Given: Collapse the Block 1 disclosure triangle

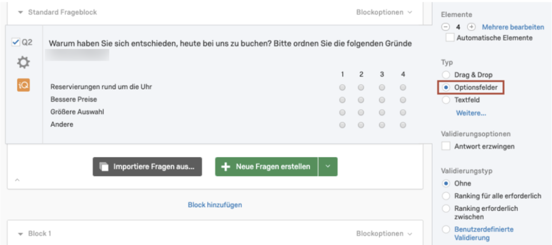Looking at the screenshot, I should [x=20, y=234].
